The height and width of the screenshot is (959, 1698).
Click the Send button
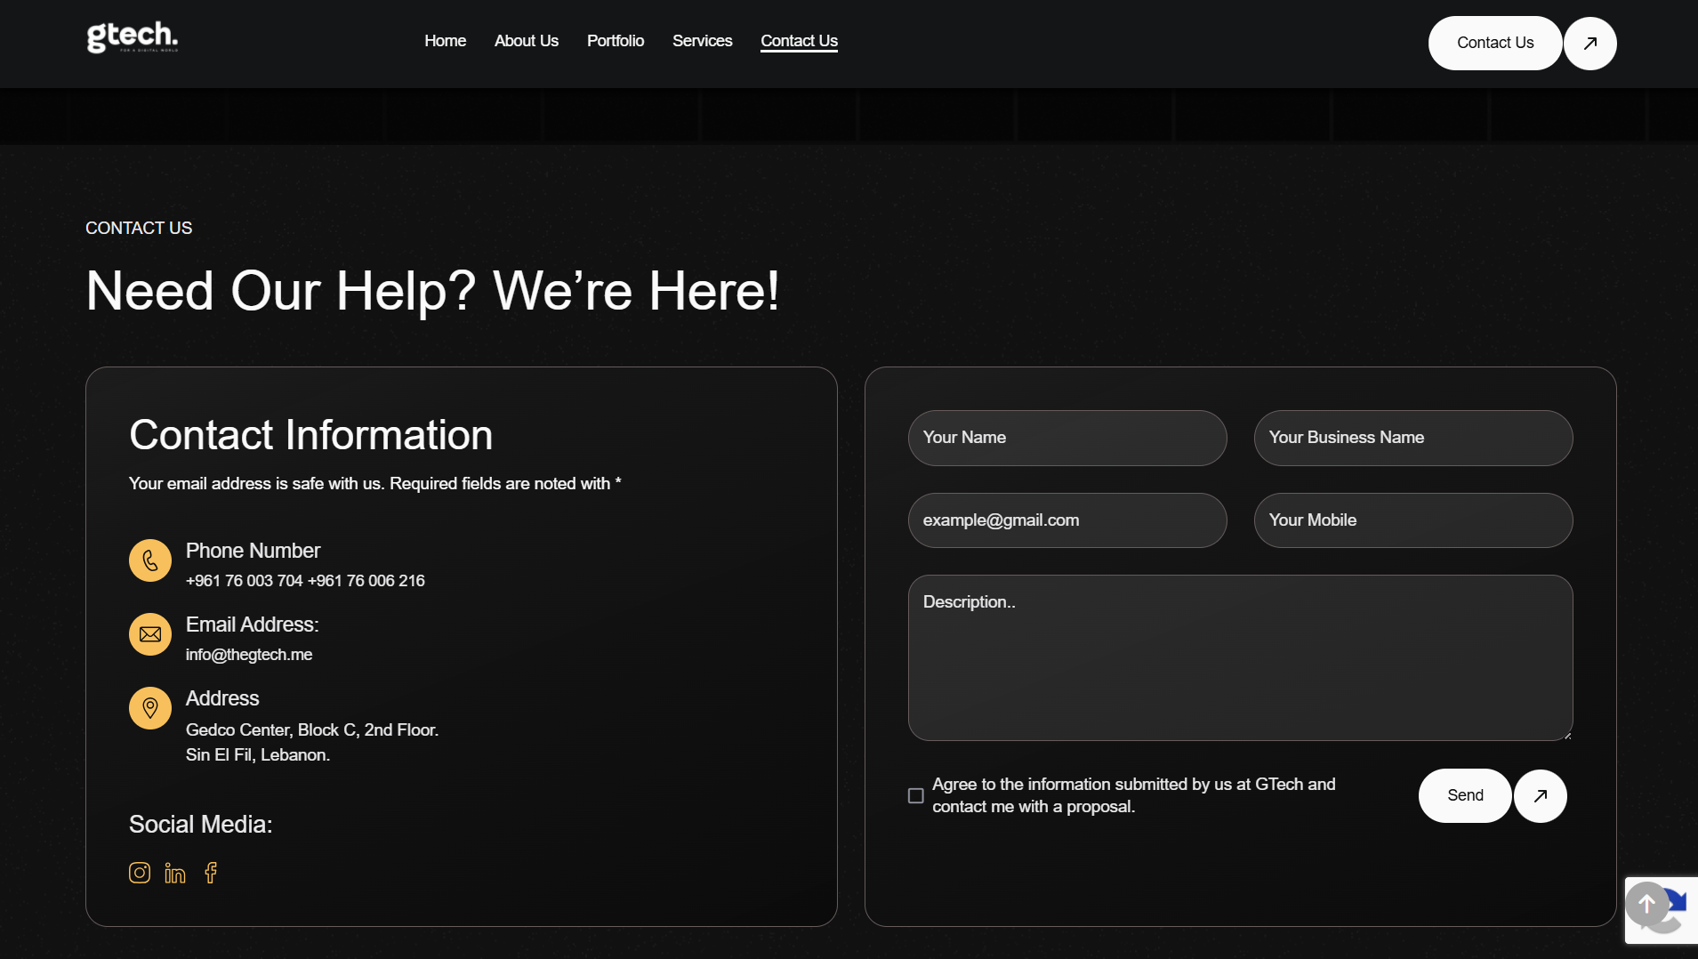click(x=1465, y=795)
